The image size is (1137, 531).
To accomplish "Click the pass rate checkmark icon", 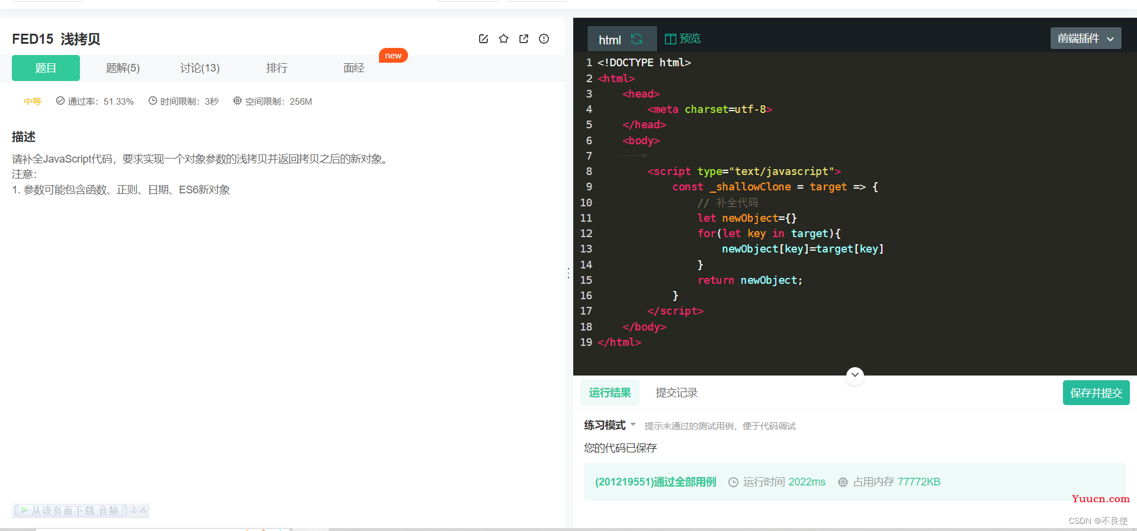I will pyautogui.click(x=60, y=101).
